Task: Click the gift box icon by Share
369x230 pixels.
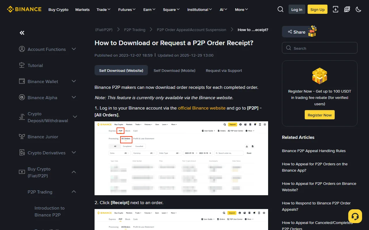Action: pos(312,31)
